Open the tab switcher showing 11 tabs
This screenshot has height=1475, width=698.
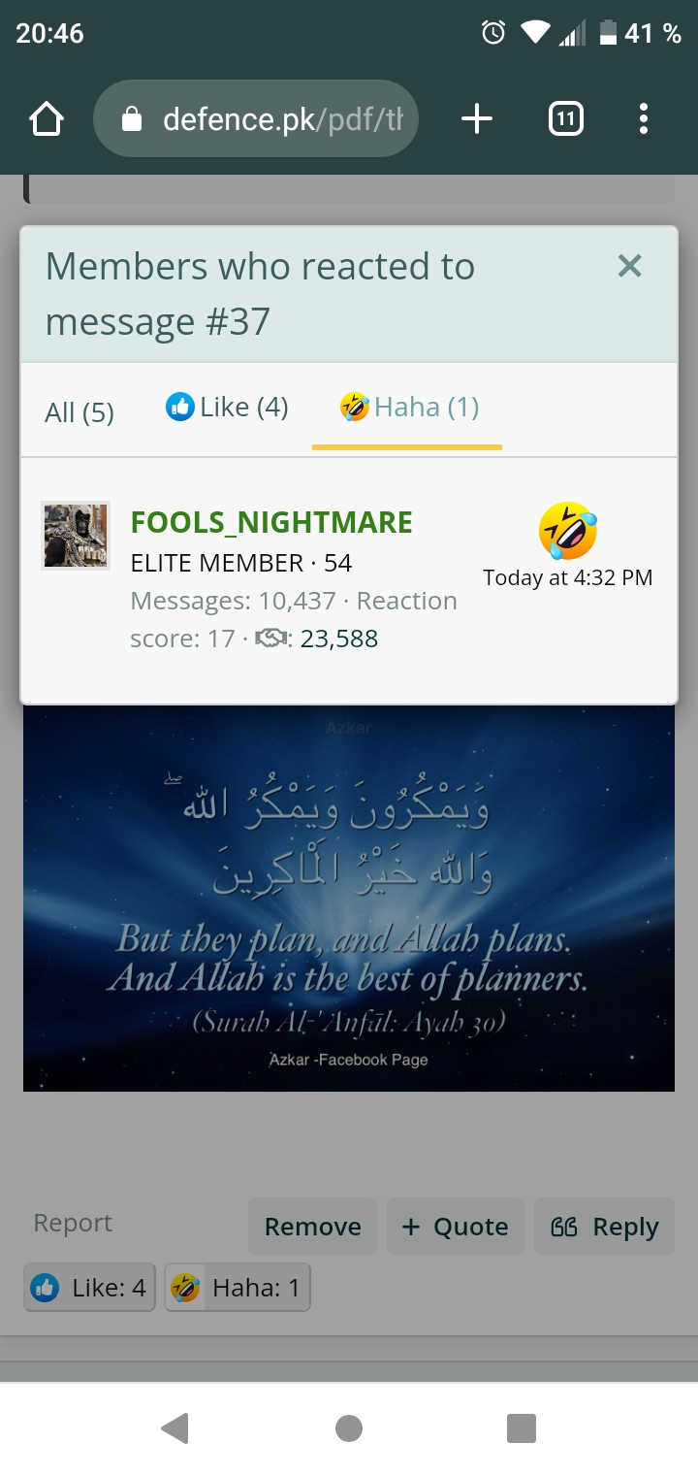pyautogui.click(x=566, y=119)
